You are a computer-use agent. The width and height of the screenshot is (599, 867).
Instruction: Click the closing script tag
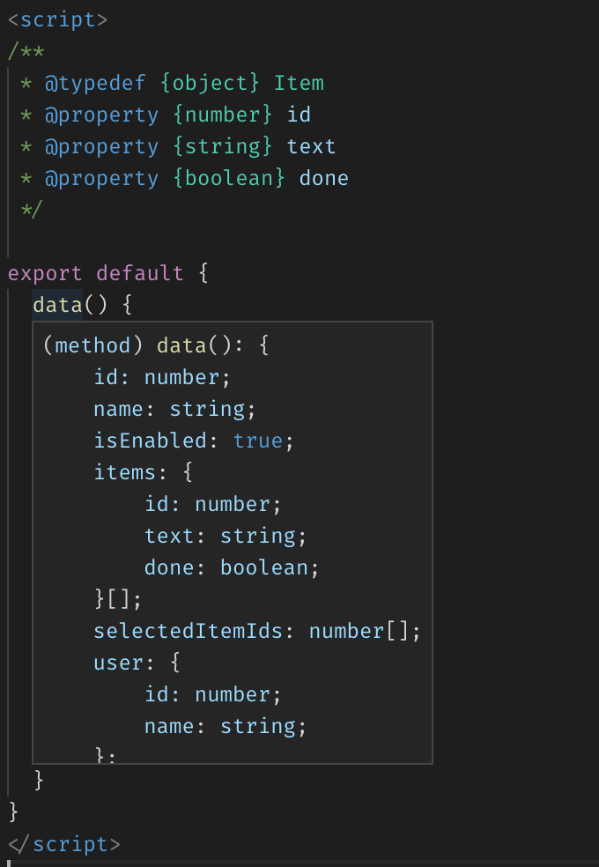click(x=64, y=844)
